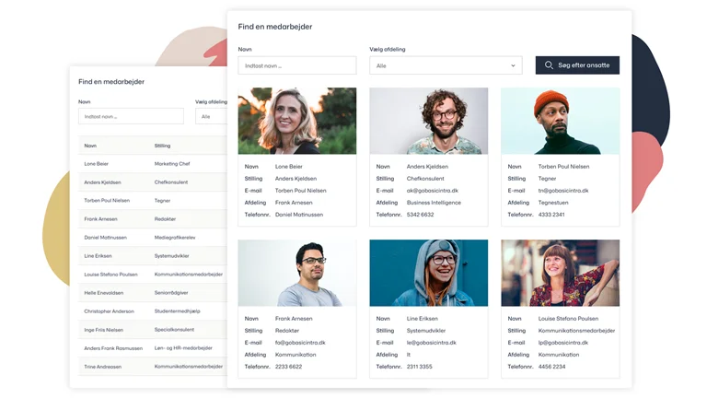
Task: Click email ak@gobasicintra.dk
Action: (x=433, y=191)
